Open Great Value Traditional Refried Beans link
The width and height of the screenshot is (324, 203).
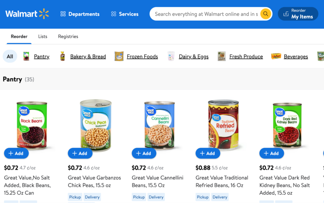pyautogui.click(x=221, y=181)
